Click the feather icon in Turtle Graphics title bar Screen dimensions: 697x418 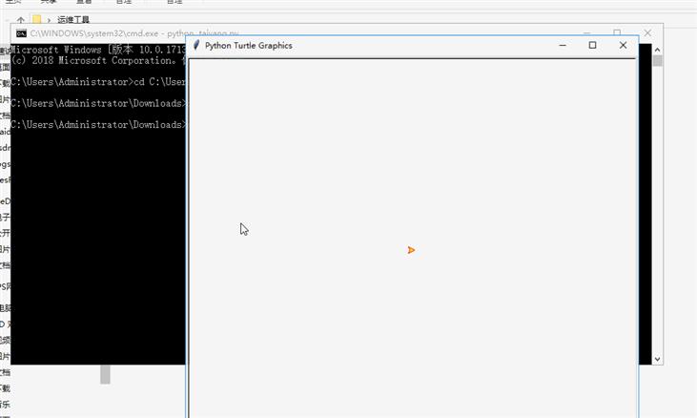[196, 45]
